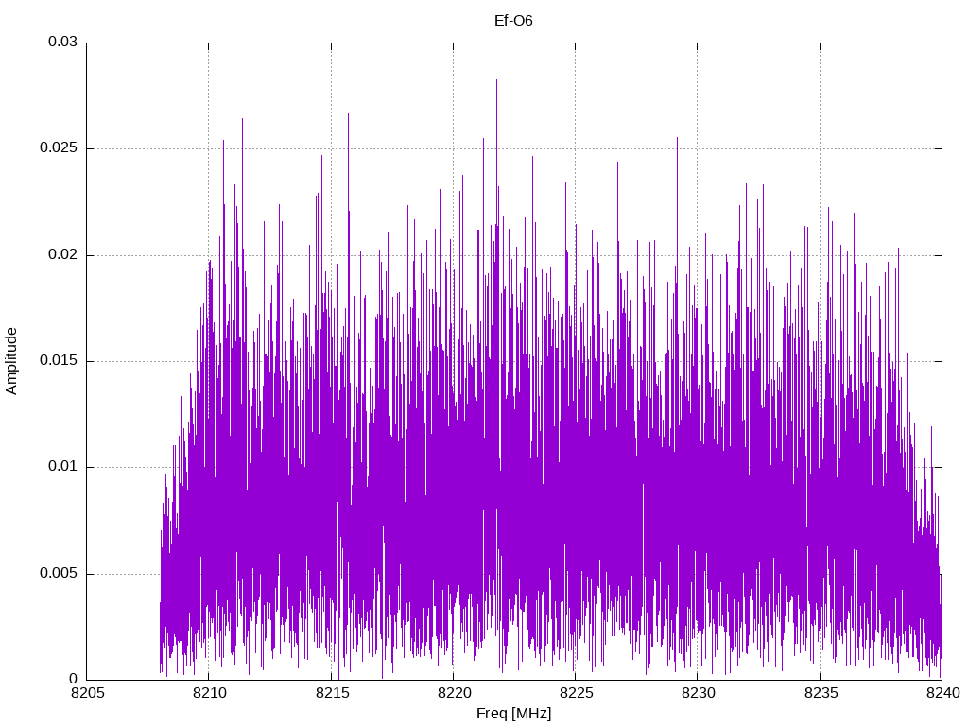Click the x-axis tick label 8235

pos(821,693)
